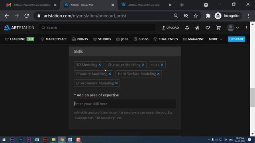Open the MAGAZINE menu item
Image resolution: width=255 pixels, height=143 pixels.
click(193, 39)
